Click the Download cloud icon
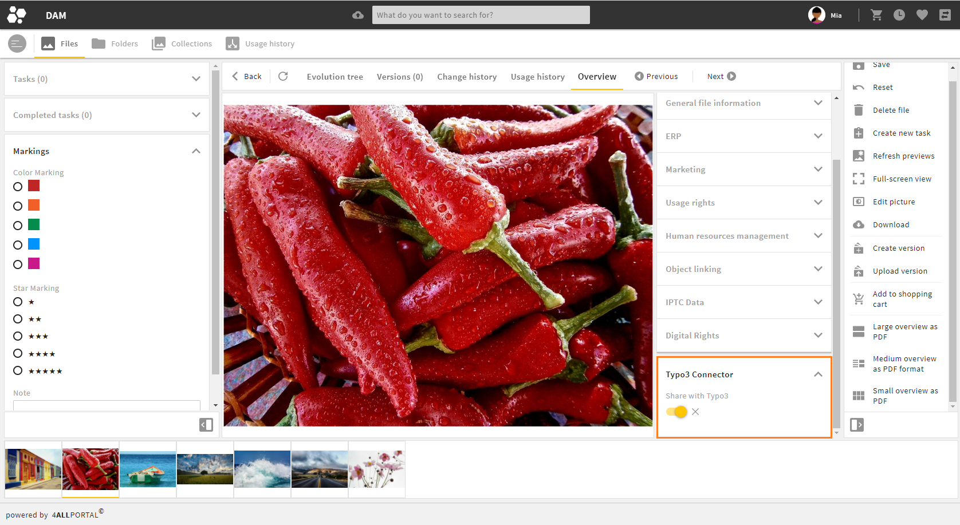This screenshot has height=525, width=960. pos(859,224)
